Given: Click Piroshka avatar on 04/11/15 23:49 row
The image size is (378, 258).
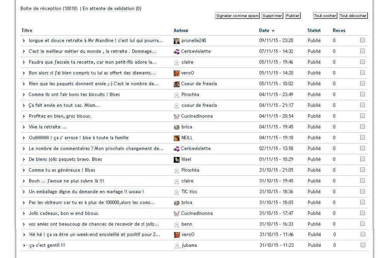Looking at the screenshot, I should [176, 94].
